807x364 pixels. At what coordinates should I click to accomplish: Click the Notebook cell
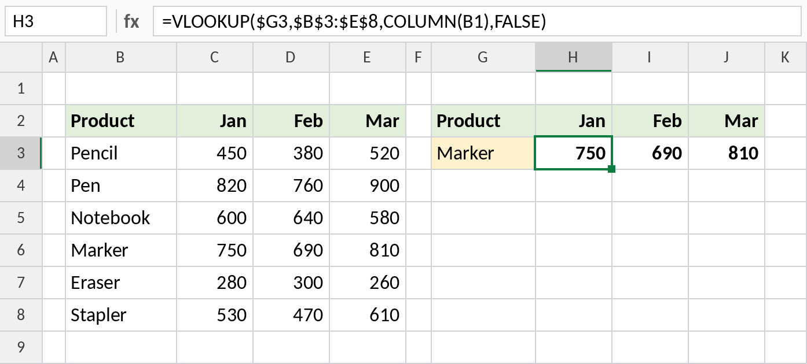(x=121, y=218)
